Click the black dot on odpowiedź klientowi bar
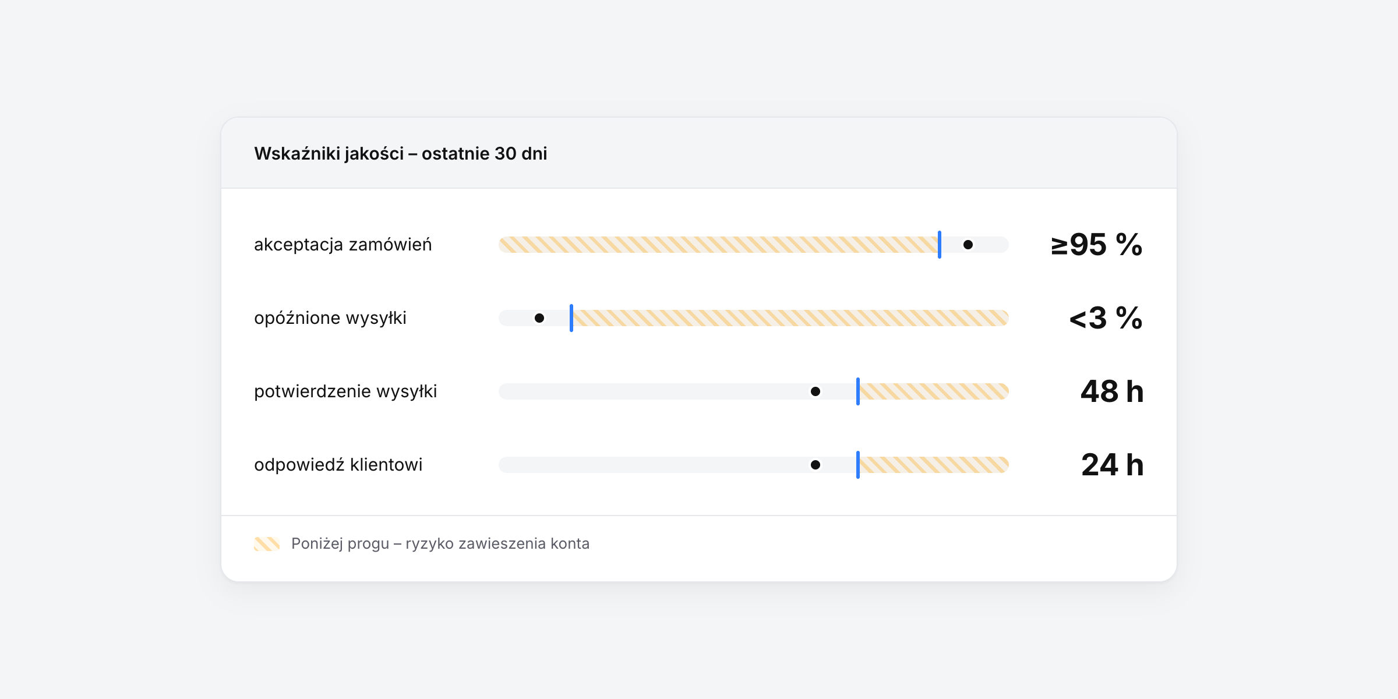The width and height of the screenshot is (1398, 699). [x=815, y=465]
